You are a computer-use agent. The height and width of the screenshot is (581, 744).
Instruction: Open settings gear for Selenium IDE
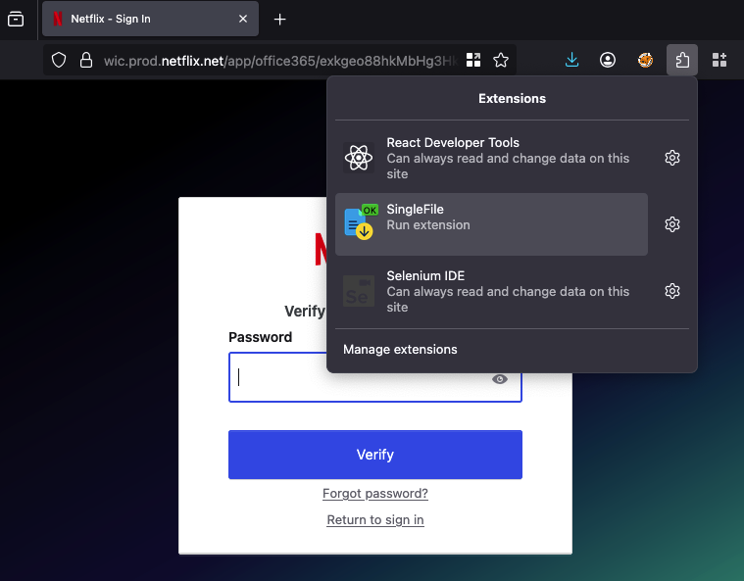(671, 291)
